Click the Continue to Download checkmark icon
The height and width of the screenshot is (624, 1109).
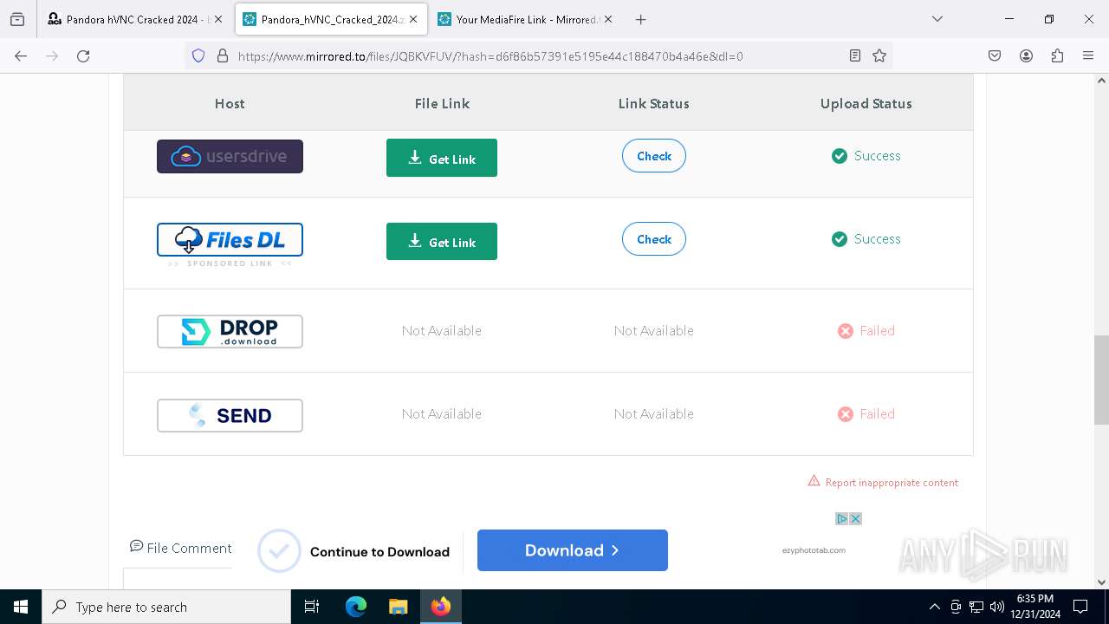279,551
